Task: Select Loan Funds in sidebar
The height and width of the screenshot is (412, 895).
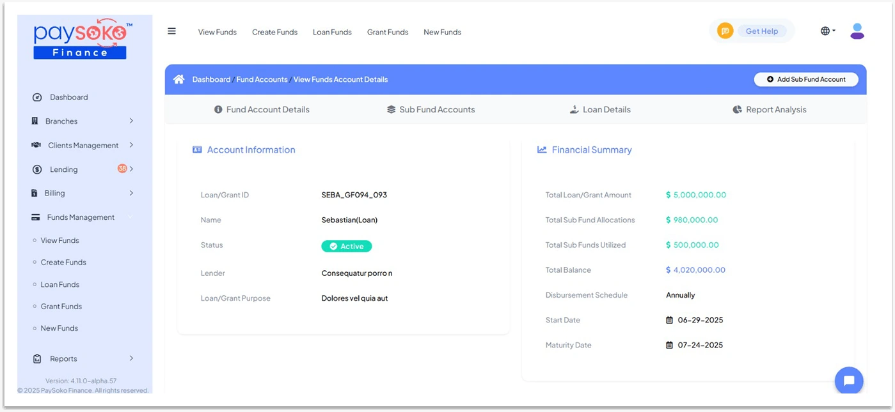Action: pyautogui.click(x=60, y=284)
